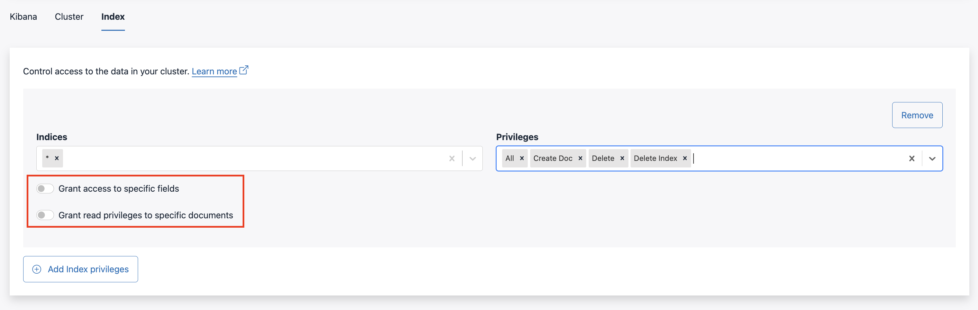The image size is (978, 310).
Task: Remove the All privilege badge
Action: [522, 158]
